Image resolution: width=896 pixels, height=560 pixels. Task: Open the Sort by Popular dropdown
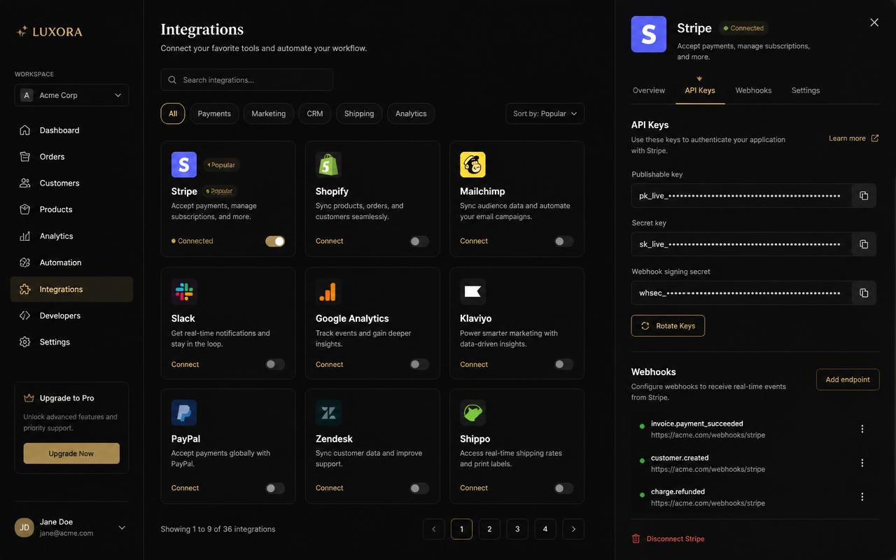click(x=545, y=113)
